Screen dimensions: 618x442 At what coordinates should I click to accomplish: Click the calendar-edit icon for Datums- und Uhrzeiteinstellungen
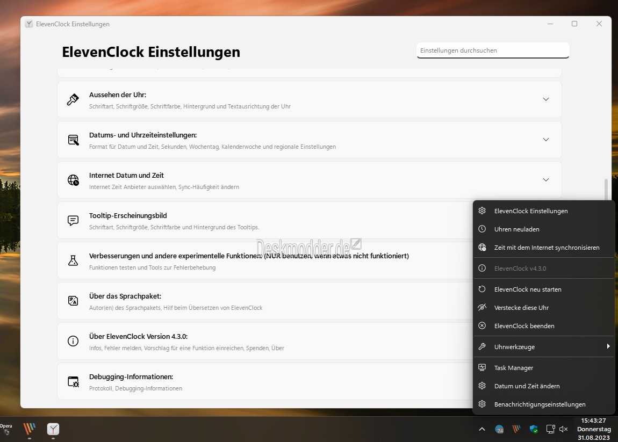(73, 140)
